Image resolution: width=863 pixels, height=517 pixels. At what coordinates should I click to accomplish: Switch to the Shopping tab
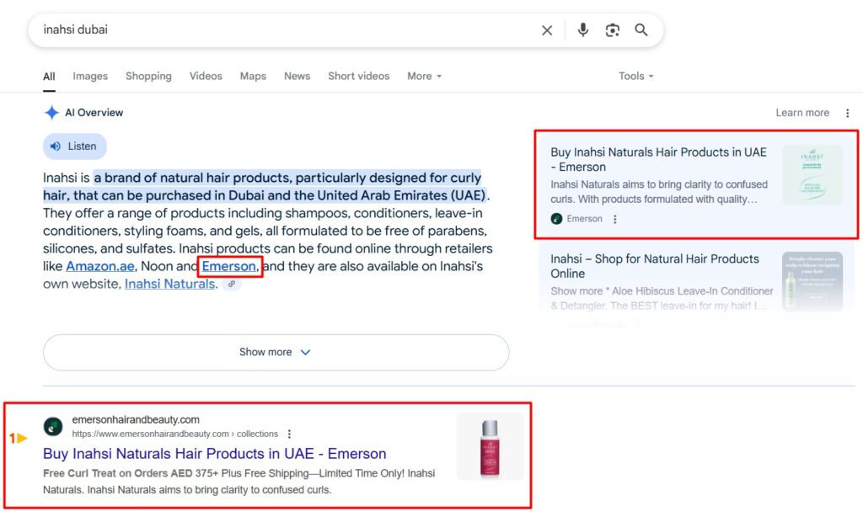click(x=148, y=77)
